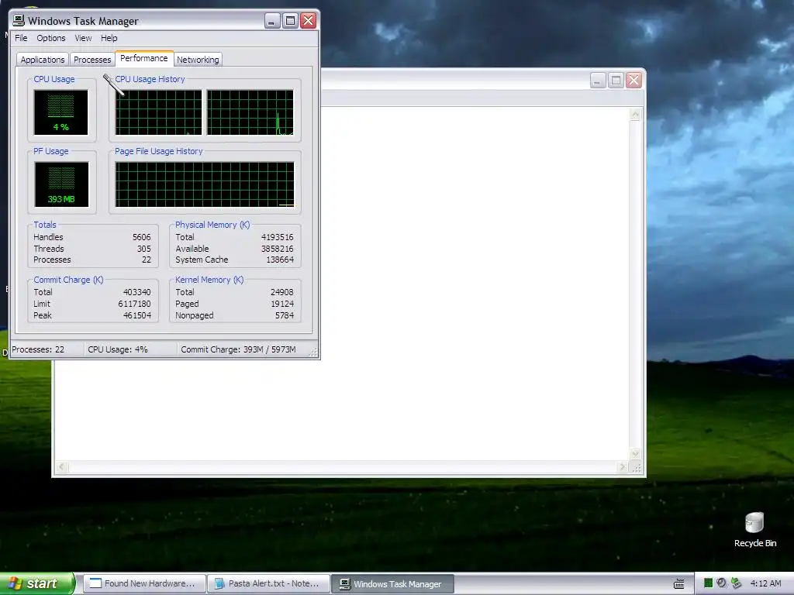Click the System Cache value 138664
The image size is (794, 595).
pyautogui.click(x=280, y=260)
